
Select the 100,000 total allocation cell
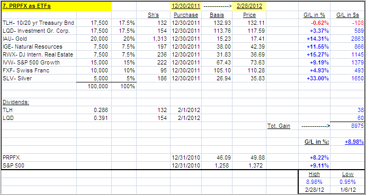tap(94, 87)
